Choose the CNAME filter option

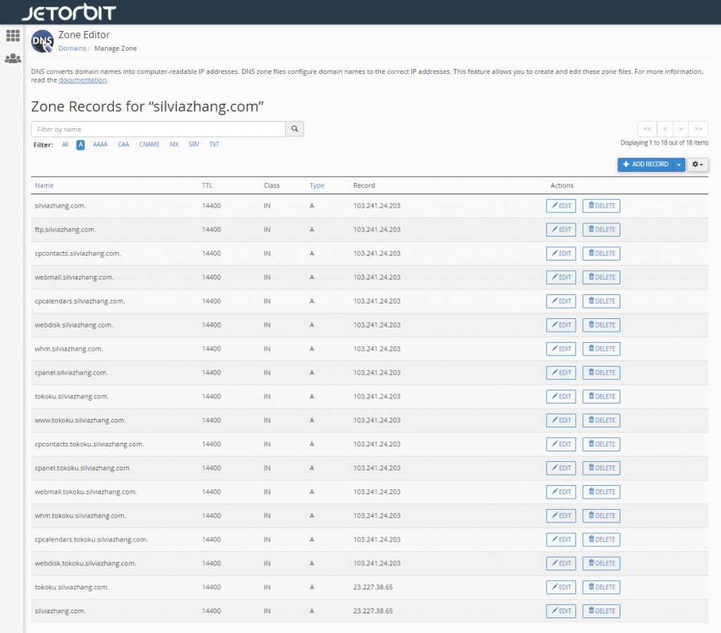pyautogui.click(x=149, y=144)
